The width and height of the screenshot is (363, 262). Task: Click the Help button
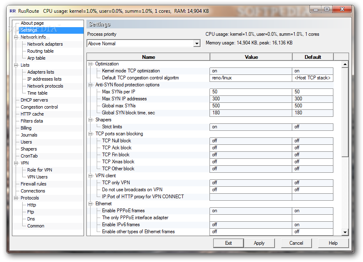pyautogui.click(x=333, y=243)
